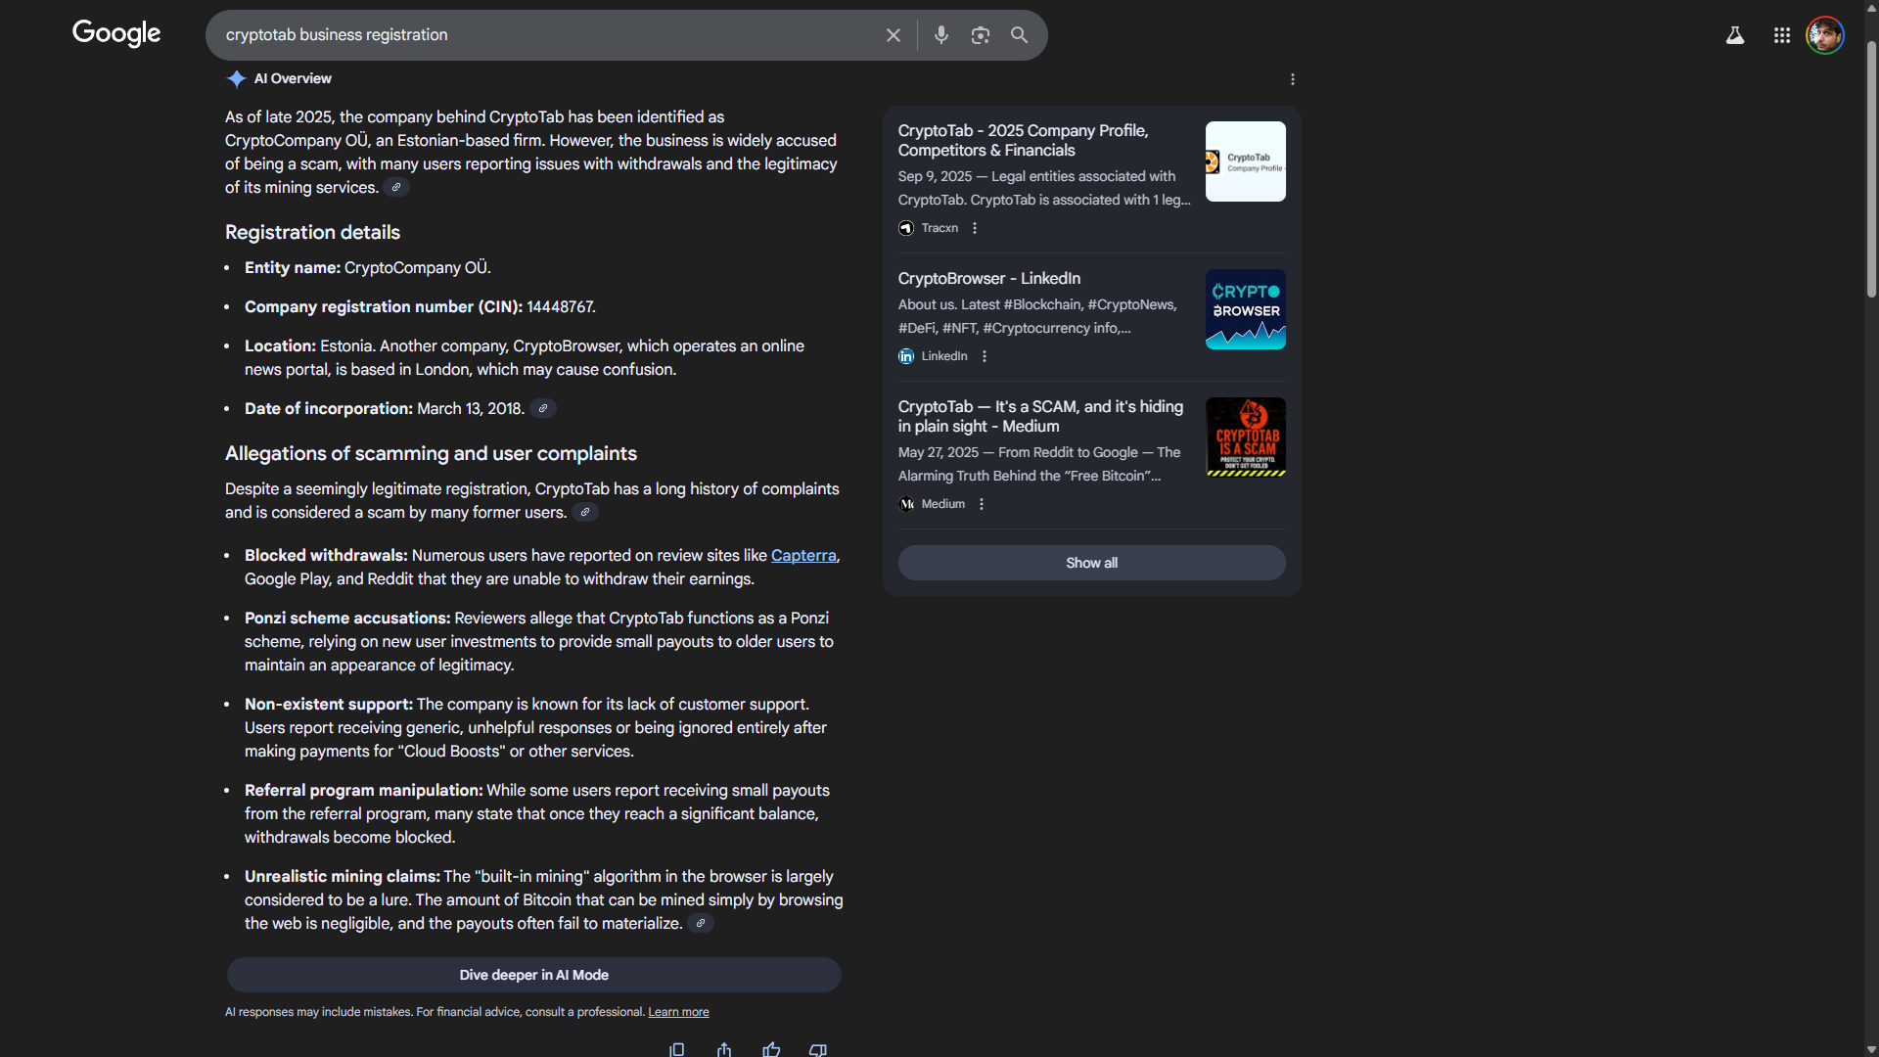Open the Capterra link

pos(802,555)
